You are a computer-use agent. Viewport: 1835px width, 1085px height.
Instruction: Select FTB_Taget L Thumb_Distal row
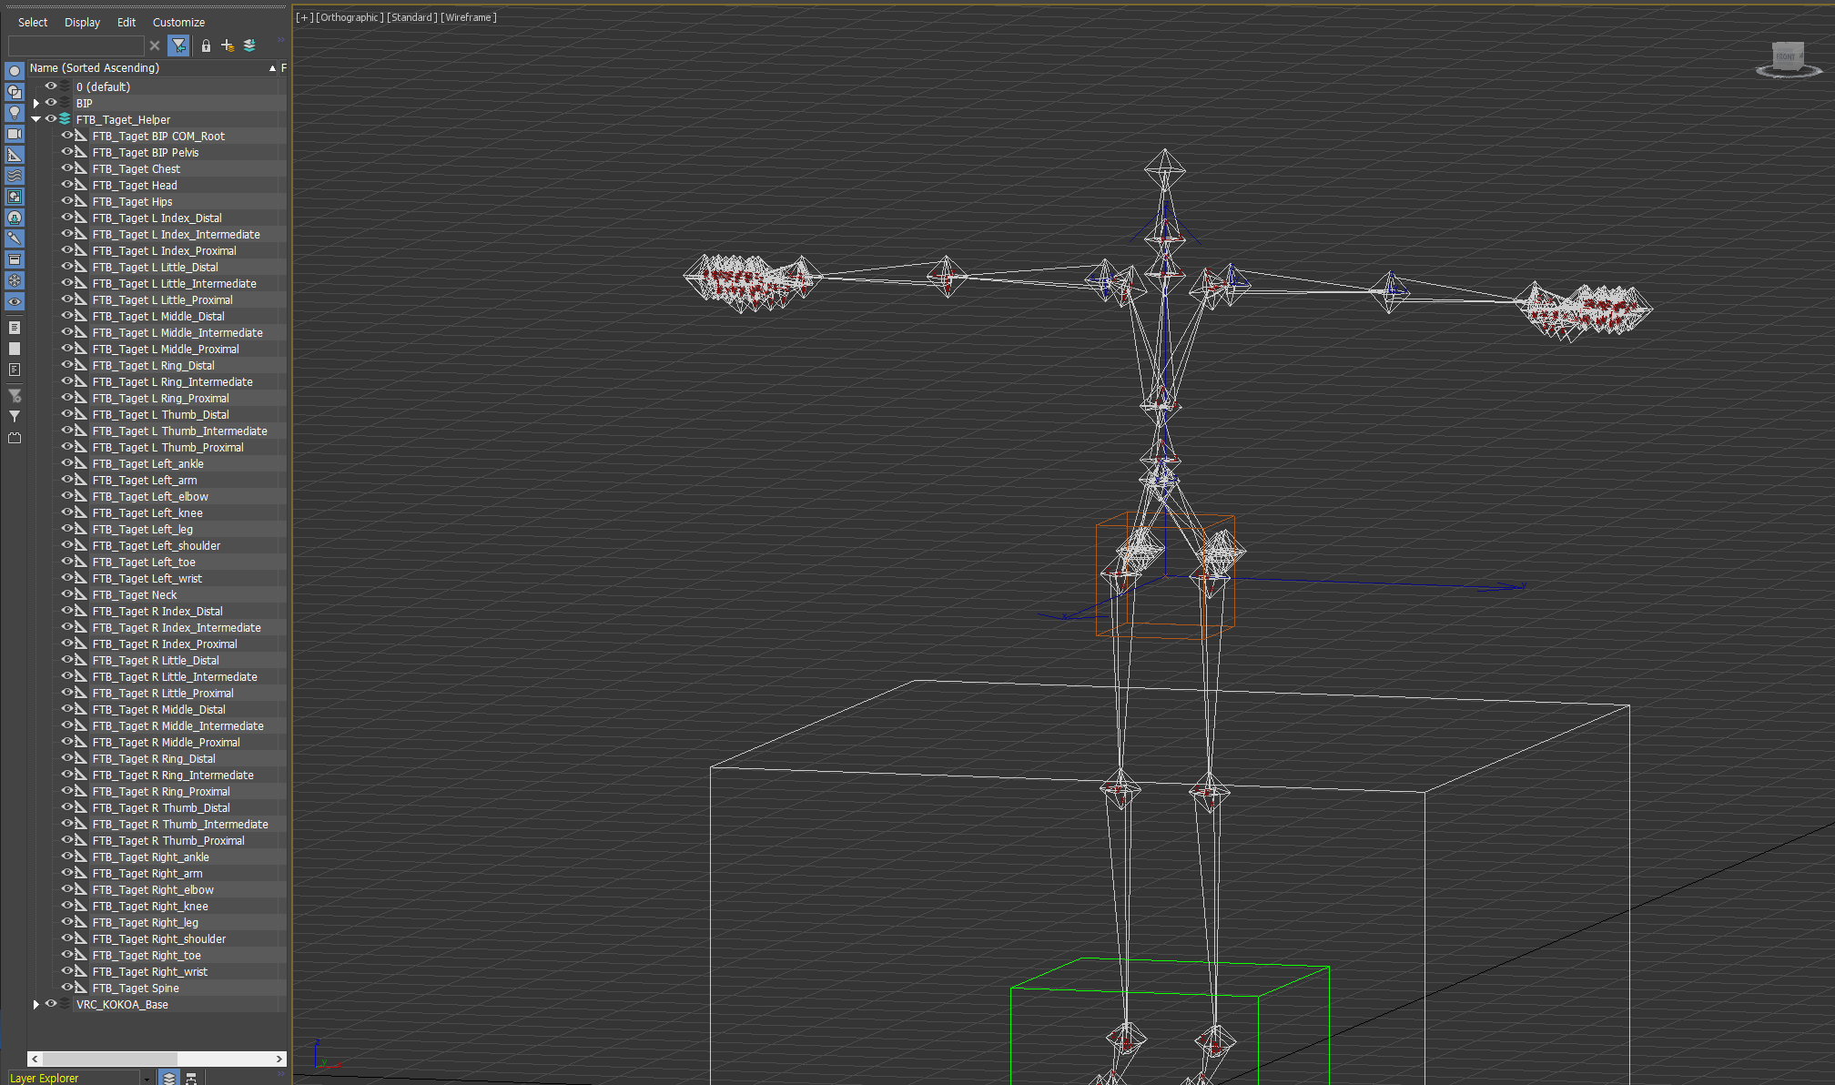[x=160, y=414]
